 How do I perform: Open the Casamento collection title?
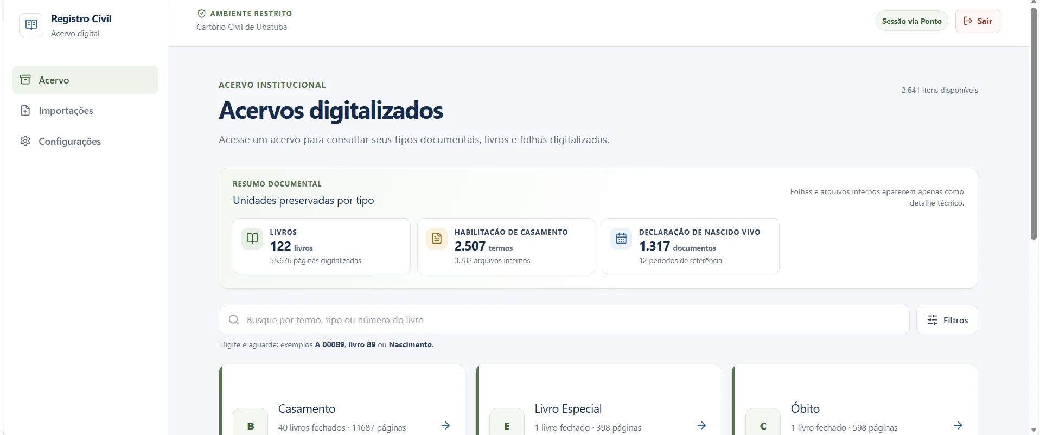pos(307,408)
